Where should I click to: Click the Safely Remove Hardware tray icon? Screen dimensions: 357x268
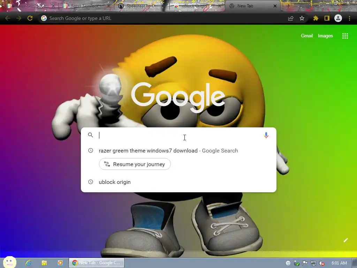(296, 263)
